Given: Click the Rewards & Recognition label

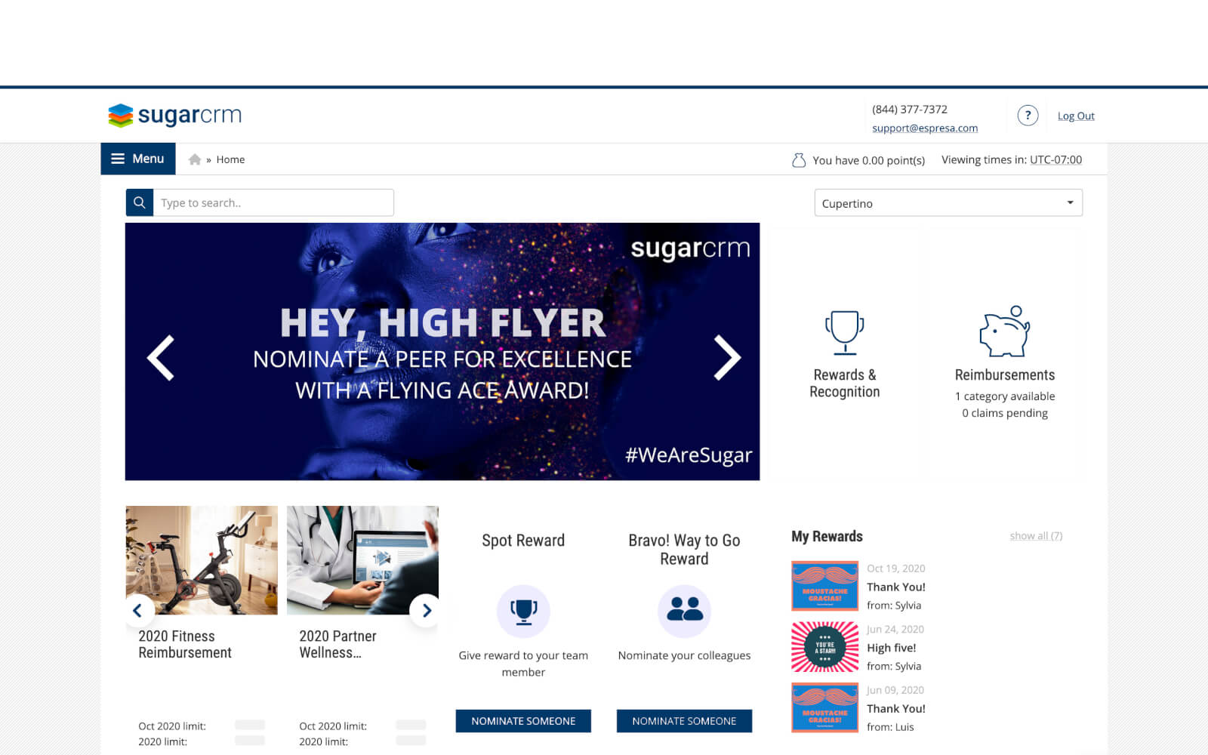Looking at the screenshot, I should 844,383.
